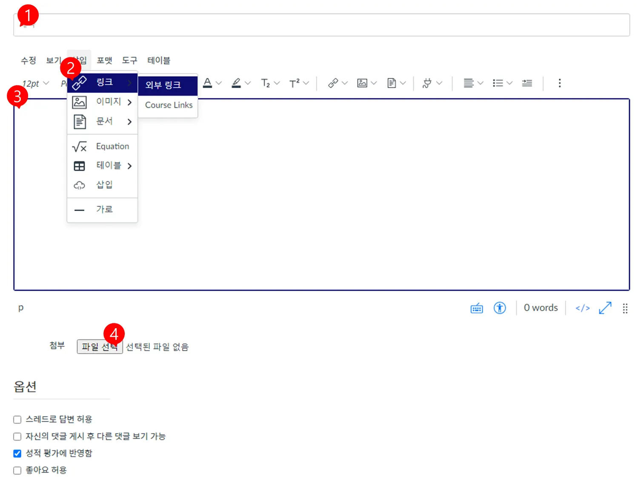Expand highlight color dropdown arrow

tap(248, 83)
